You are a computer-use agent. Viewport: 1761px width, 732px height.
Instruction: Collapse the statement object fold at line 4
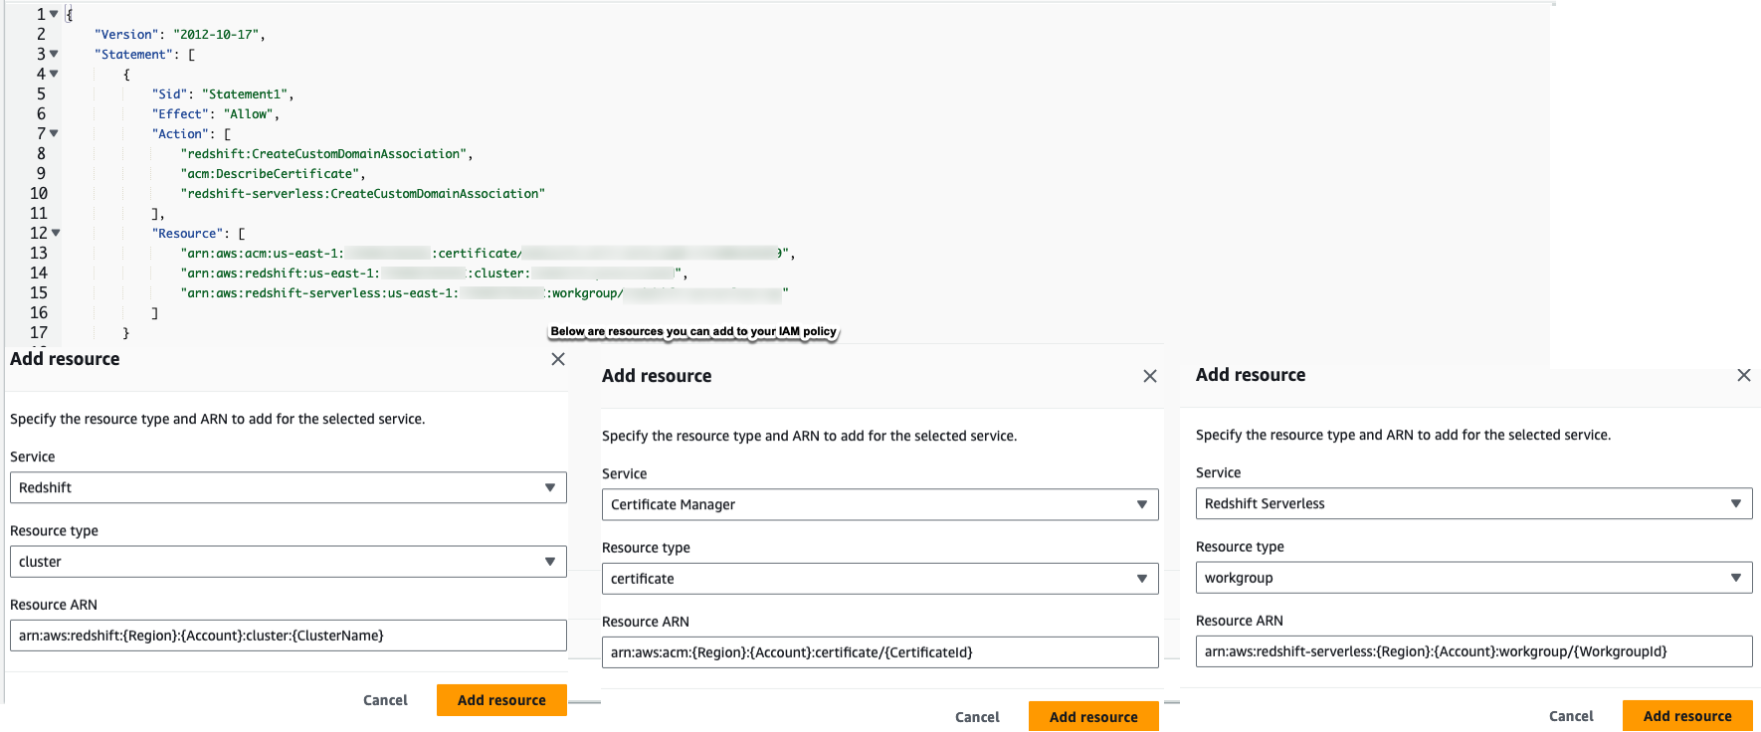[x=54, y=74]
